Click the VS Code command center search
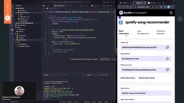This screenshot has height=103, width=184. pyautogui.click(x=66, y=2)
